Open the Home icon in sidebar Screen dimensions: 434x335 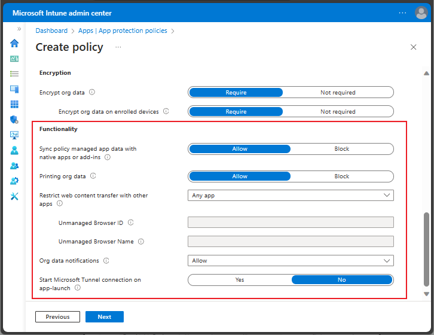tap(14, 43)
